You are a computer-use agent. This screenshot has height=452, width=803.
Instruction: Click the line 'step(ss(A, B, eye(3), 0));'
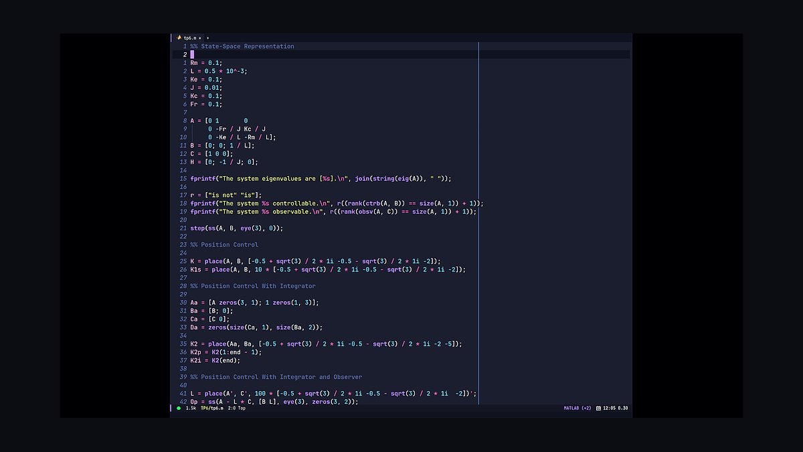coord(237,228)
